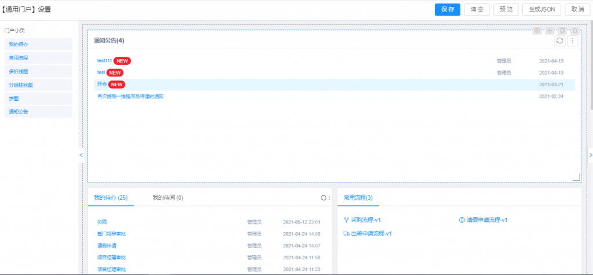Open the 通知公告 three-dot more menu
This screenshot has height=275, width=593.
point(573,41)
